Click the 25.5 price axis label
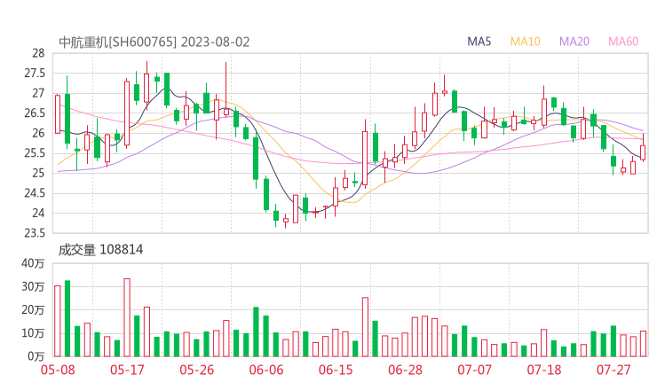Image resolution: width=657 pixels, height=390 pixels. click(35, 153)
